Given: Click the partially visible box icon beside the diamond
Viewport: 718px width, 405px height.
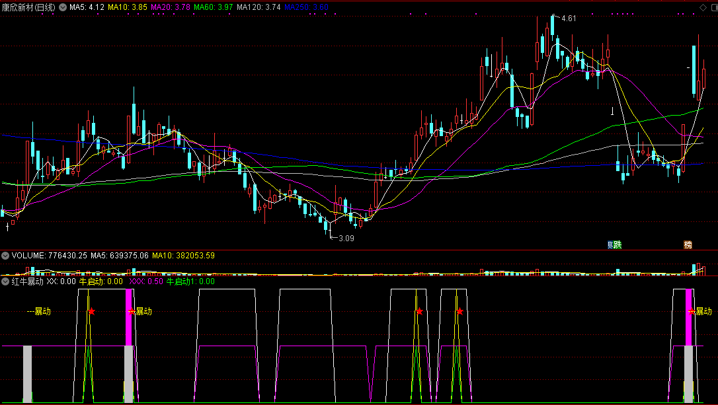Looking at the screenshot, I should click(714, 7).
